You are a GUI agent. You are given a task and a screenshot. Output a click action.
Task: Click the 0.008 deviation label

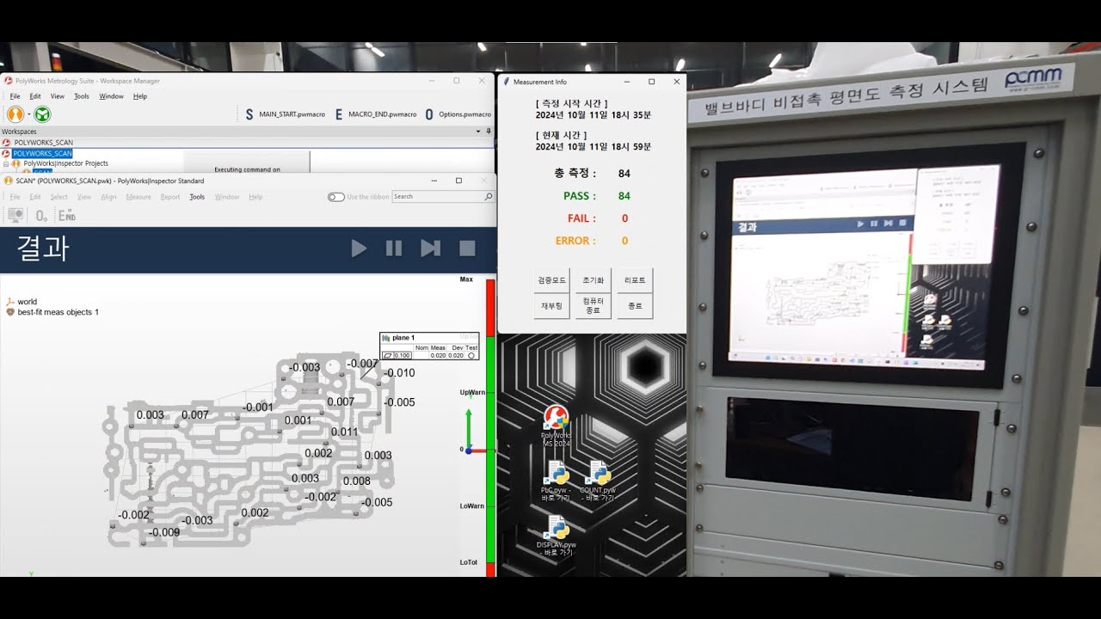[x=356, y=481]
